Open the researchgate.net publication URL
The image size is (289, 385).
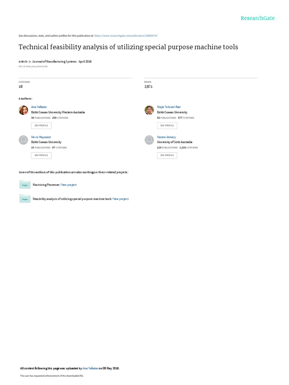coord(126,36)
